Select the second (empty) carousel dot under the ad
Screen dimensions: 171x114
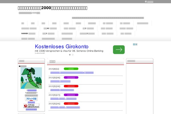point(73,55)
